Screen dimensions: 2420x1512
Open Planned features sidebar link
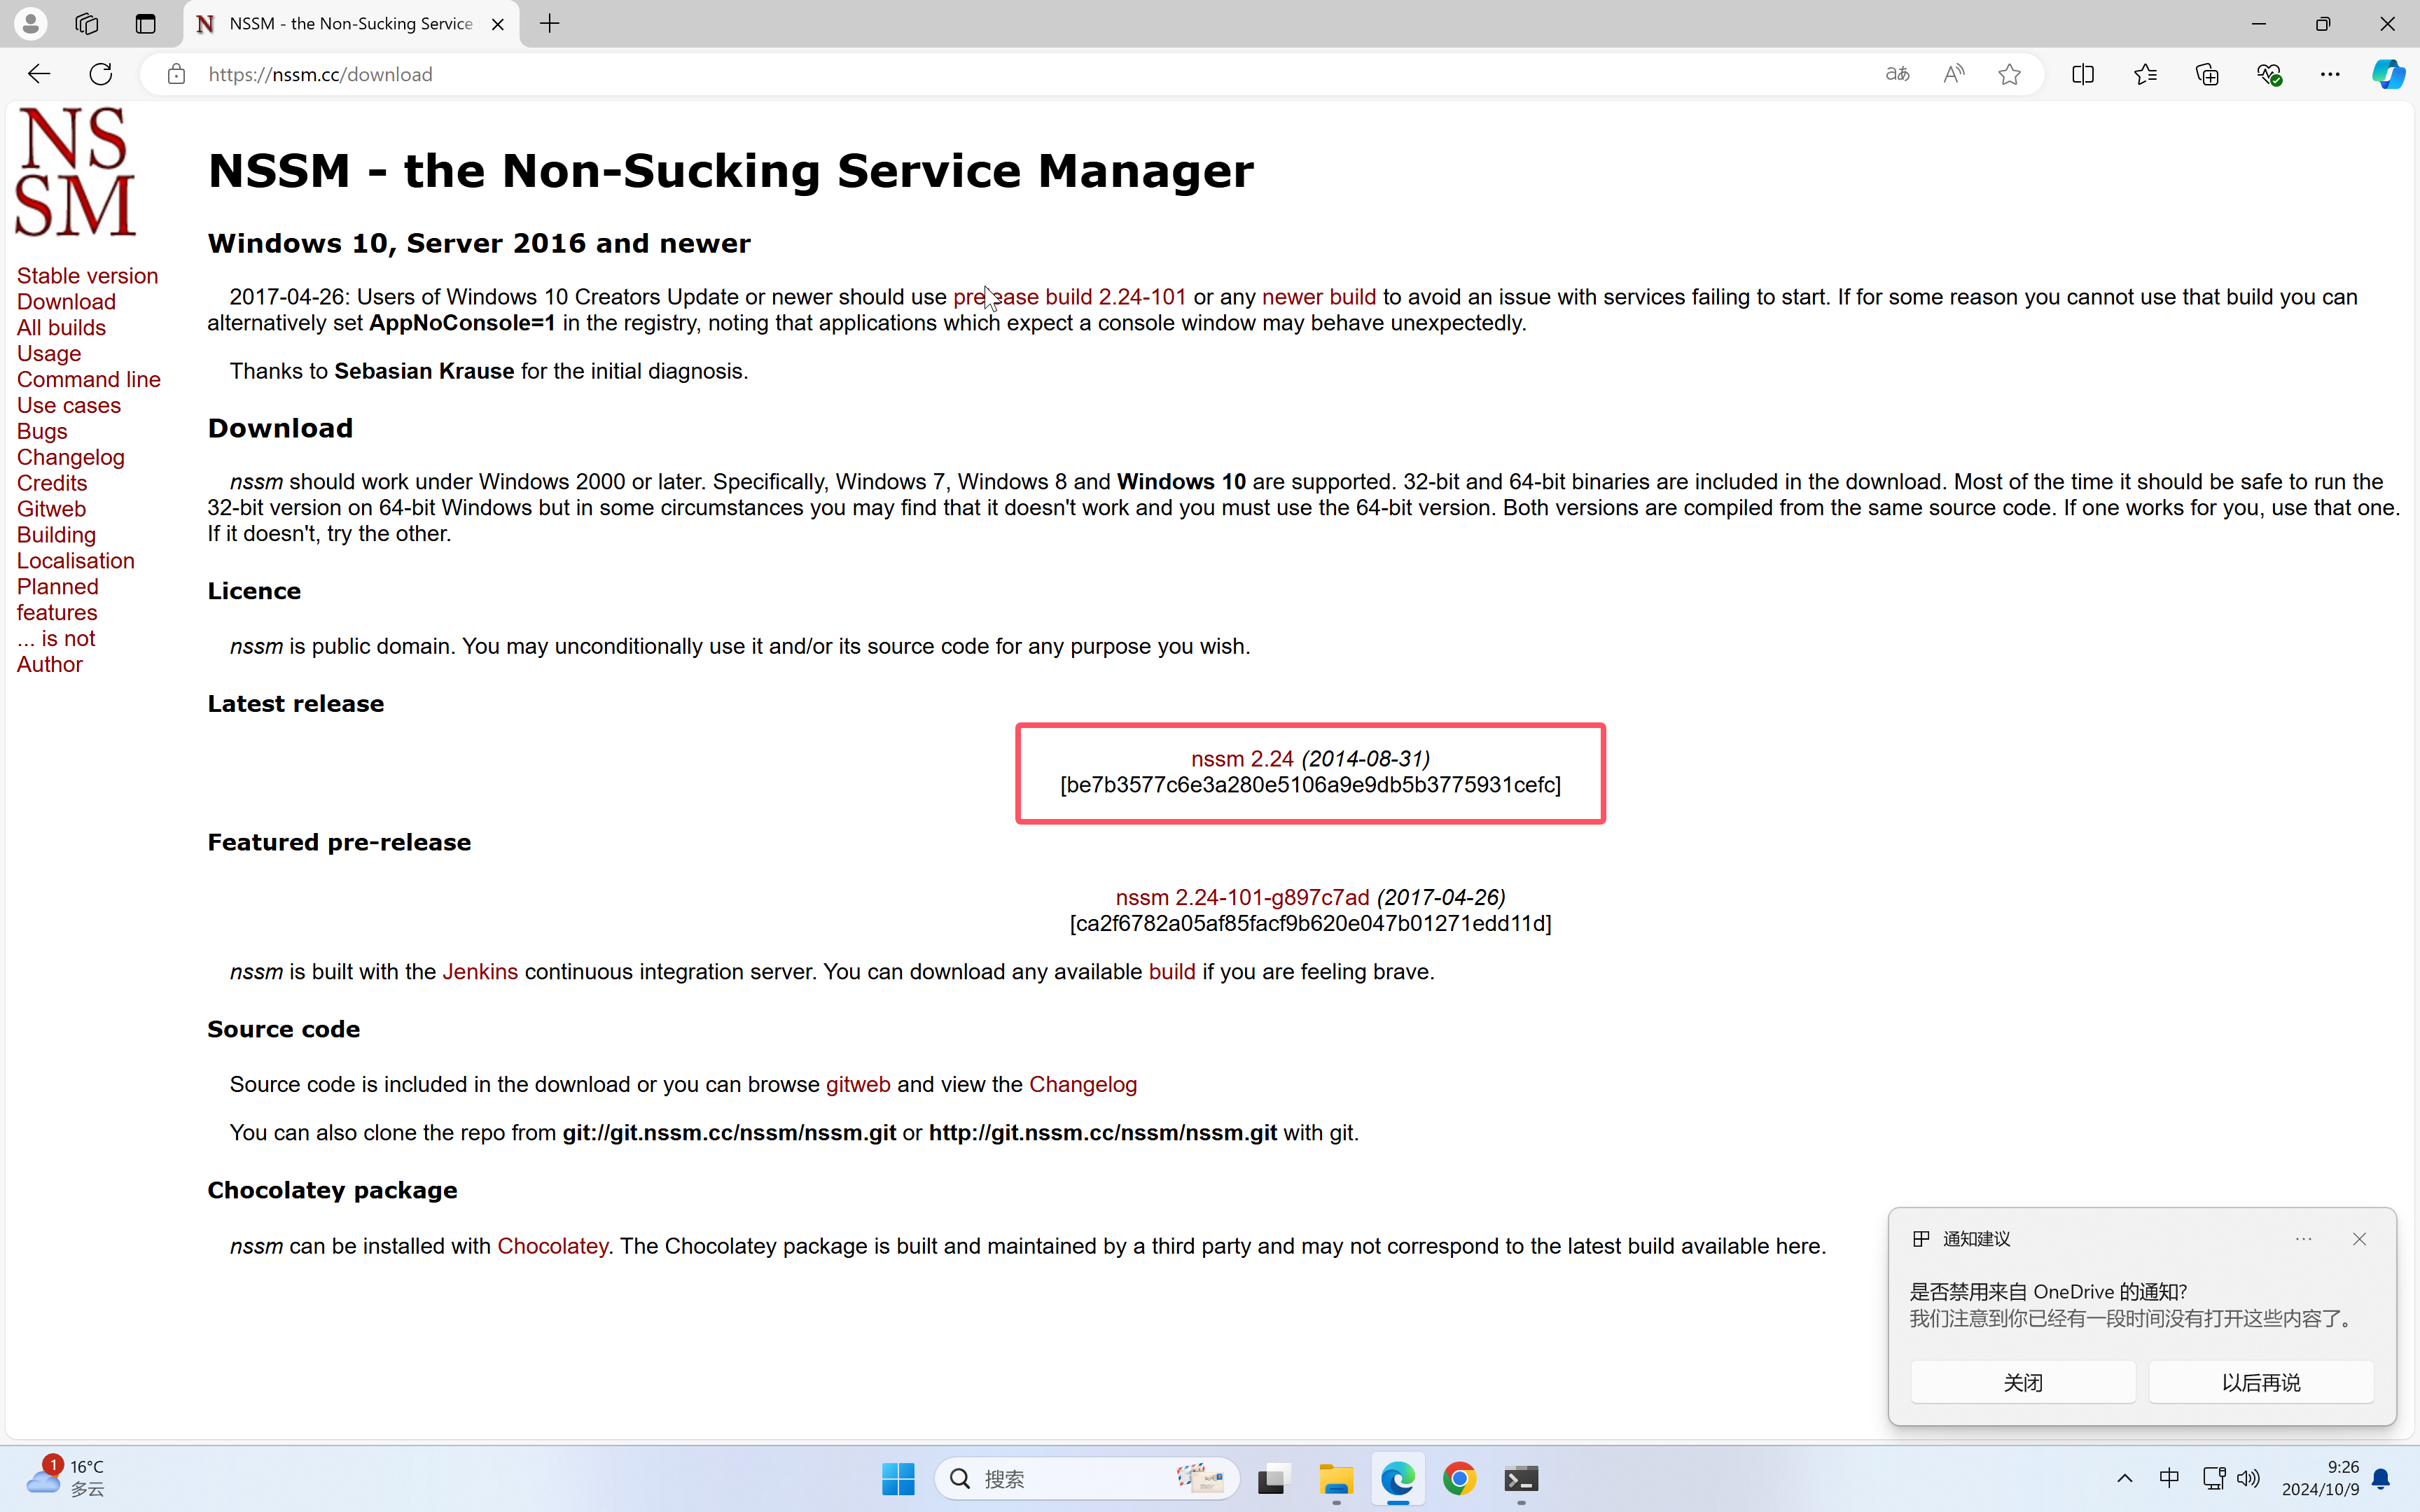pyautogui.click(x=57, y=600)
